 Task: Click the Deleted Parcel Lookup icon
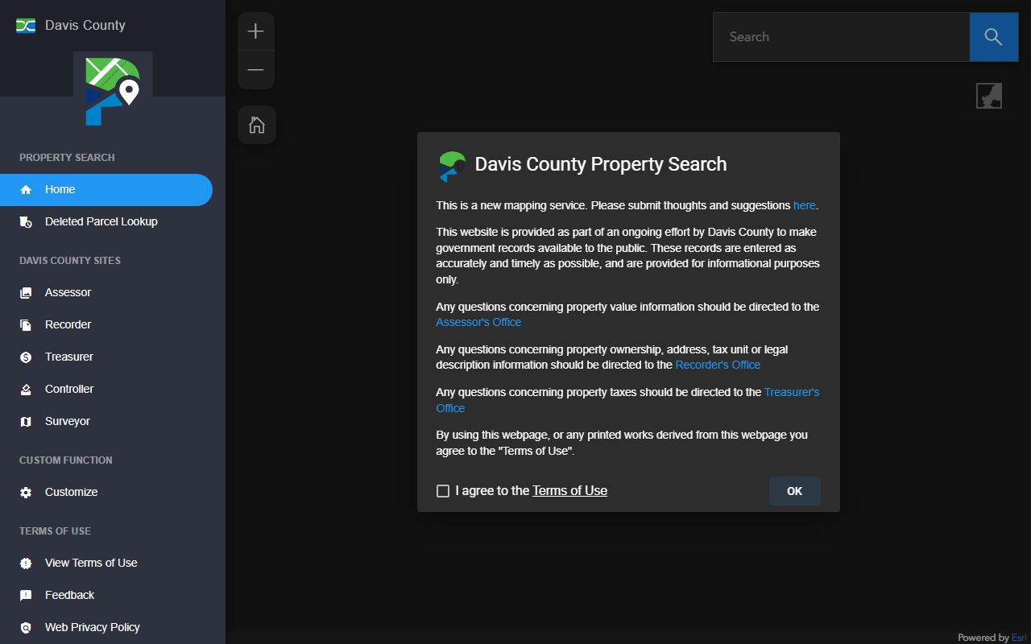tap(26, 222)
